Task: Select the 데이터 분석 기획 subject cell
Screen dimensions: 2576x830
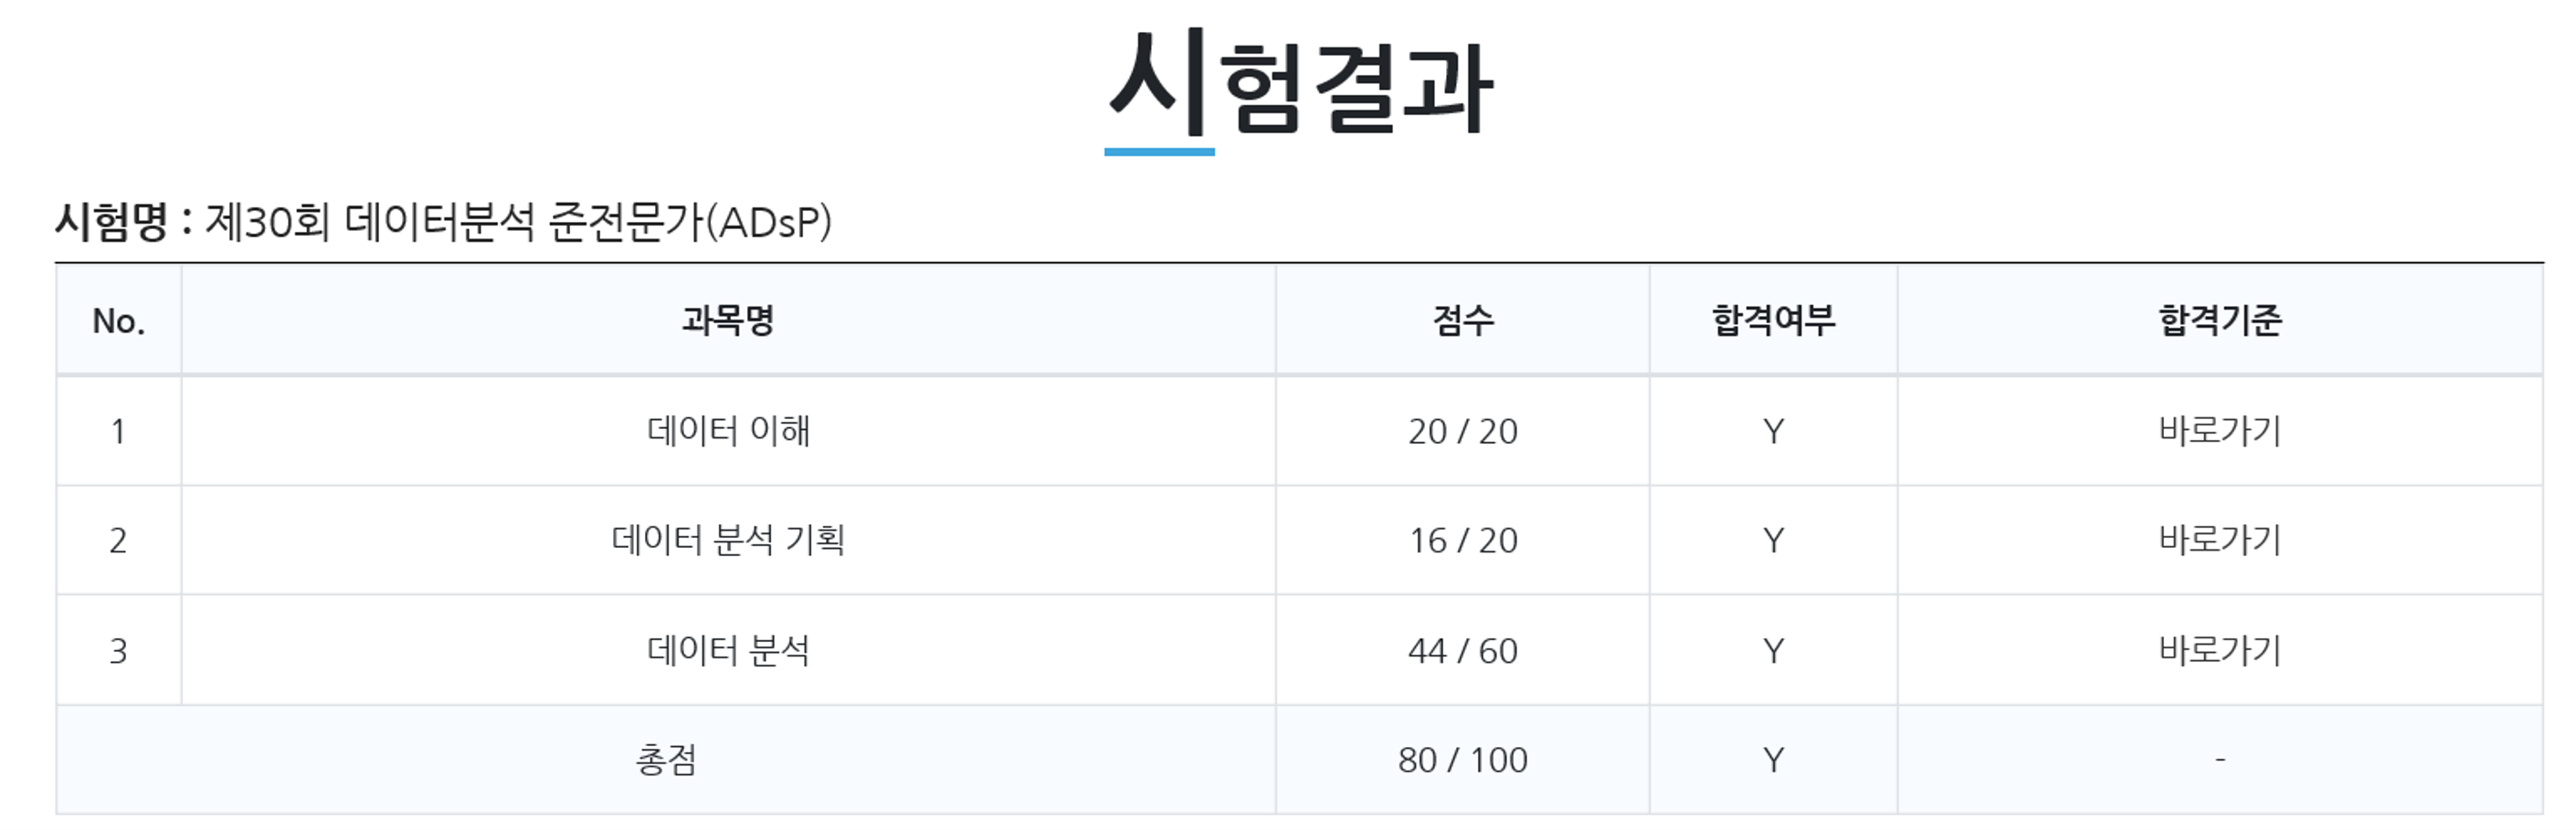Action: [x=728, y=540]
